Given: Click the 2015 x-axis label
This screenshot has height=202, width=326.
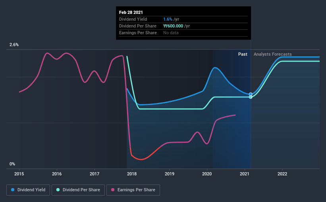Looking at the screenshot, I should (19, 174).
